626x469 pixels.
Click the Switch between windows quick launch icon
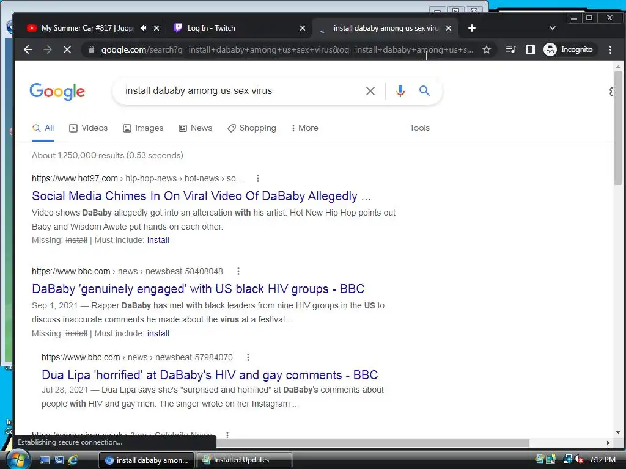tap(58, 460)
